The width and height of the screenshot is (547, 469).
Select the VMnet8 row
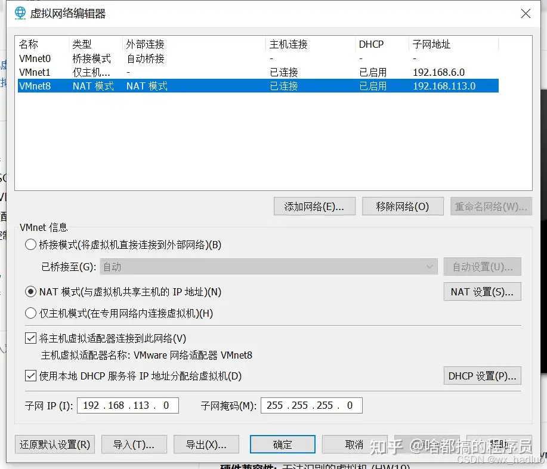pyautogui.click(x=258, y=86)
